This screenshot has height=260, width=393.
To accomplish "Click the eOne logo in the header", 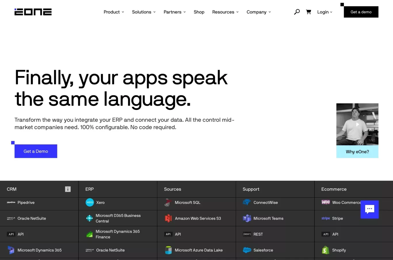I will [x=33, y=12].
